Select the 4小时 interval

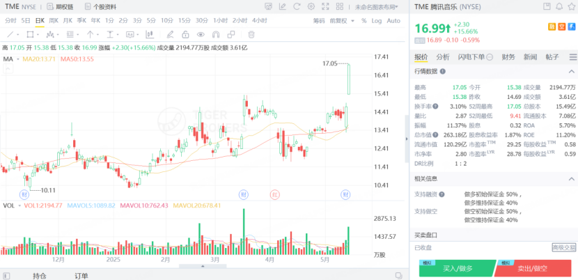260,21
